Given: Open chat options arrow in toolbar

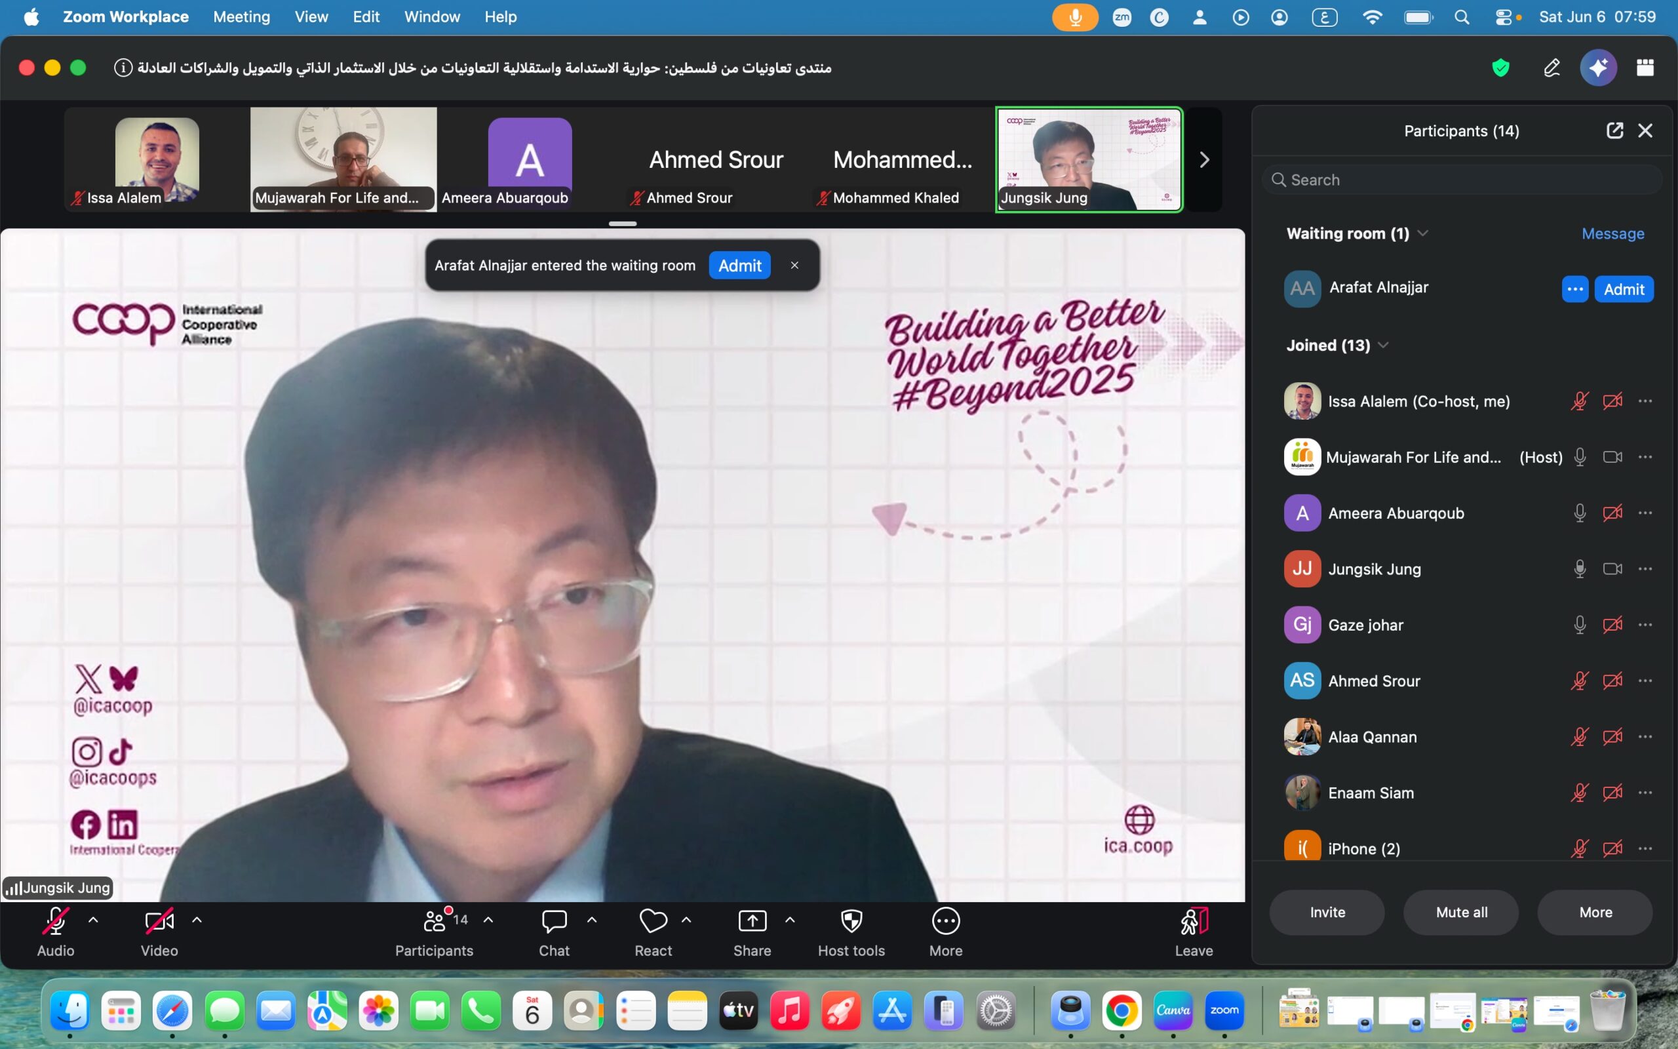Looking at the screenshot, I should click(x=591, y=920).
